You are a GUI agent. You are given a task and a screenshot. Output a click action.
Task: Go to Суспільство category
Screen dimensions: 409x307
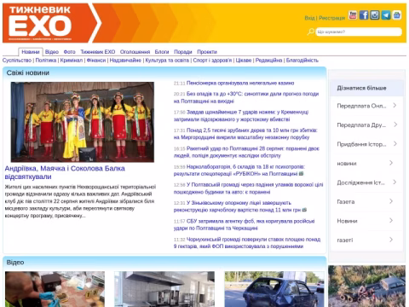click(17, 61)
